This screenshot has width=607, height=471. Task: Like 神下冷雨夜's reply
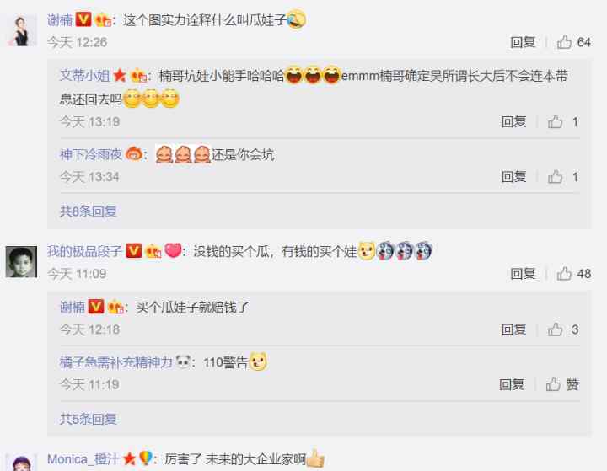click(563, 177)
